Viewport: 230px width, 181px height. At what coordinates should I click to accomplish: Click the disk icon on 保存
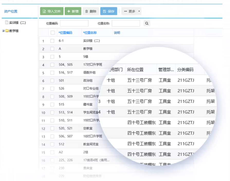click(x=104, y=11)
